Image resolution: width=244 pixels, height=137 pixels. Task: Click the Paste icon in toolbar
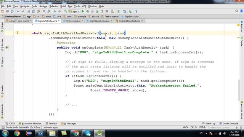tap(38, 11)
